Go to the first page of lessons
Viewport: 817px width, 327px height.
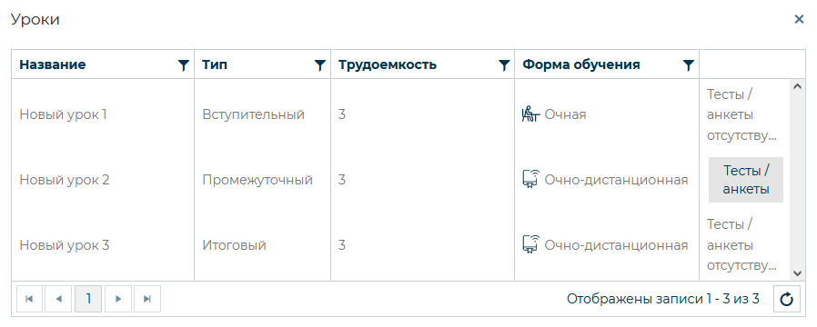(30, 299)
